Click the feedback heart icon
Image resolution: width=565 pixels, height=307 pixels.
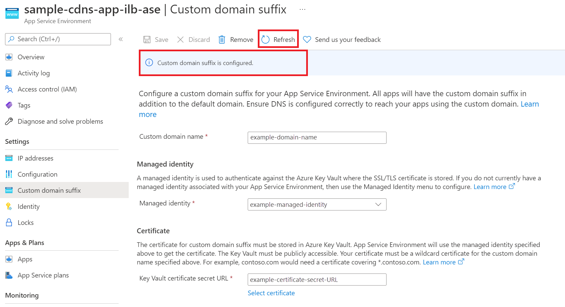[x=307, y=40]
